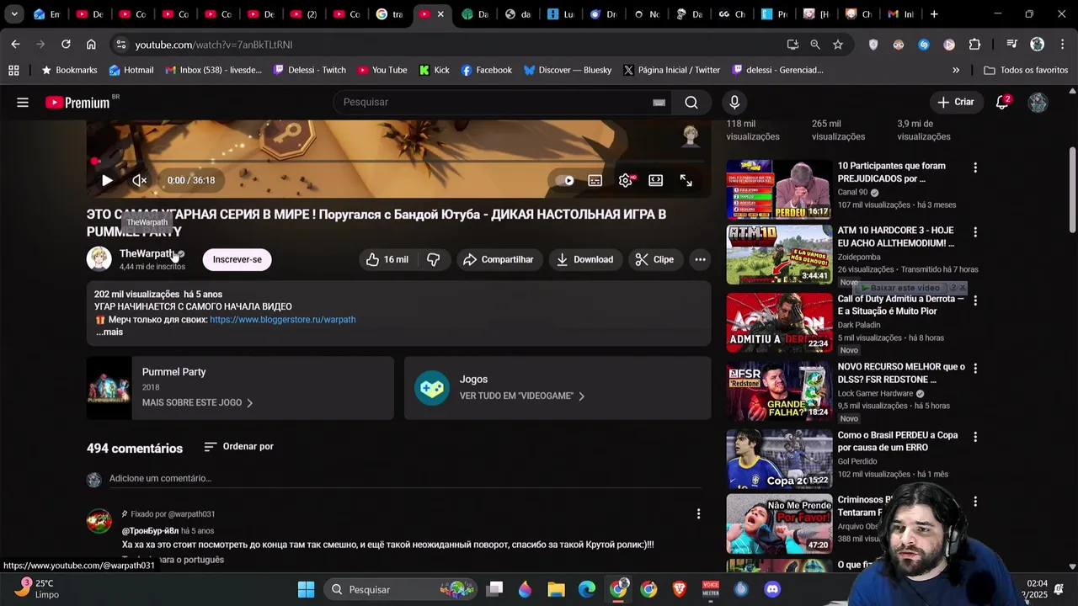
Task: Open VER TUDO EM VIDEOGAME link
Action: point(522,396)
